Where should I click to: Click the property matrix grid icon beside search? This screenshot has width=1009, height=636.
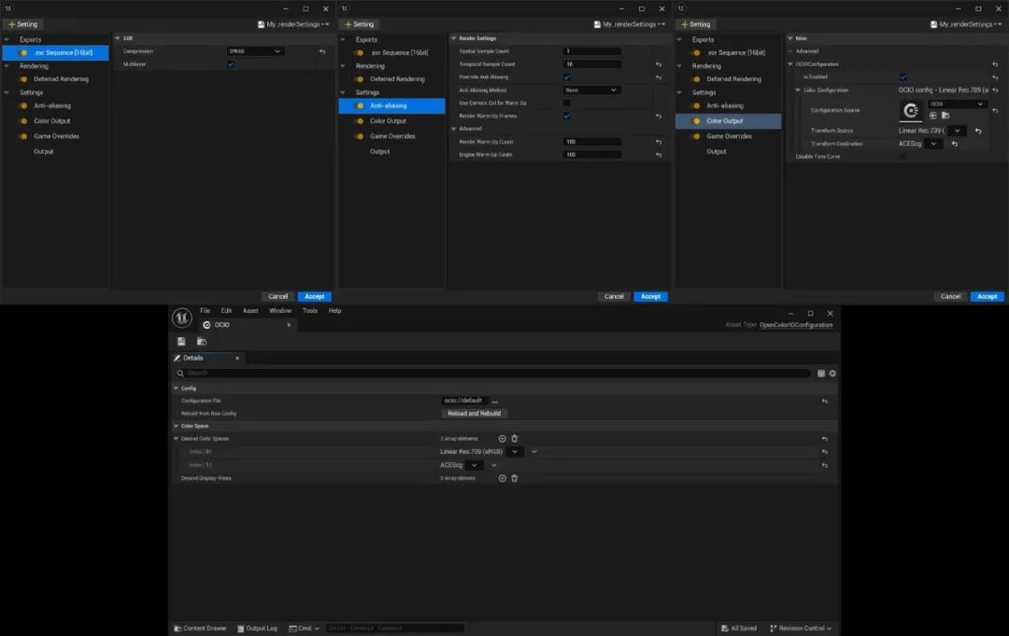821,374
